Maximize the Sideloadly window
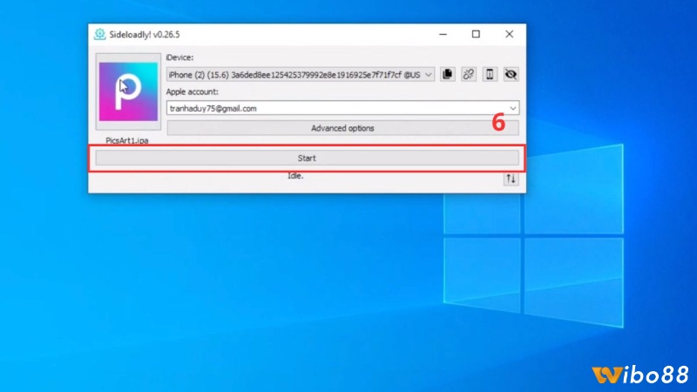The height and width of the screenshot is (392, 697). coord(476,34)
